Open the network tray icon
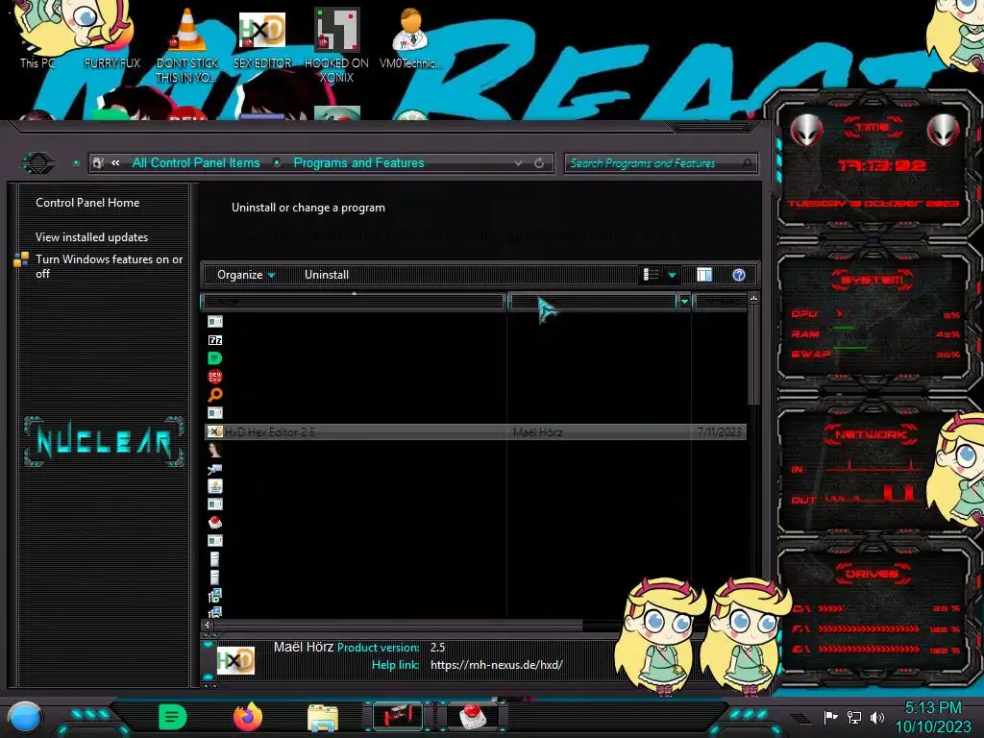This screenshot has height=738, width=984. 854,717
